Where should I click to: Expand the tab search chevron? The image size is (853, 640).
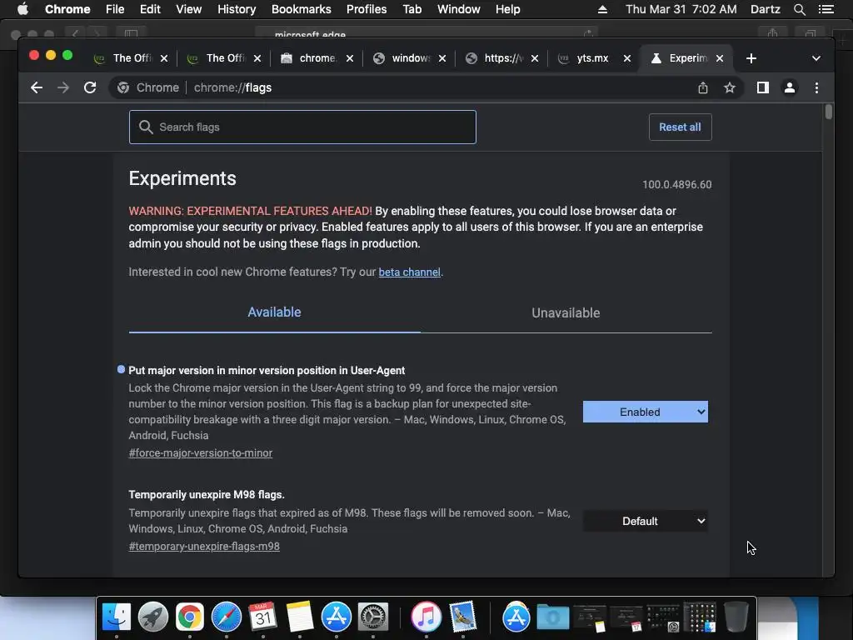point(816,58)
